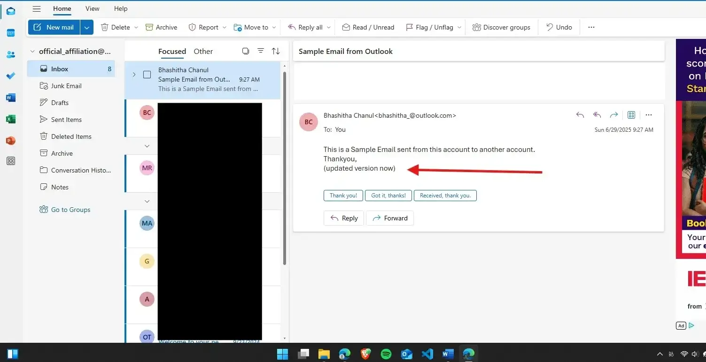Open the Deleted Items folder
This screenshot has height=362, width=706.
pyautogui.click(x=71, y=136)
